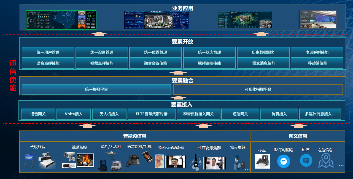Viewport: 353px width, 179px height.
Task: Expand the ellipsis next to 窄带集群
Action: [x=247, y=170]
